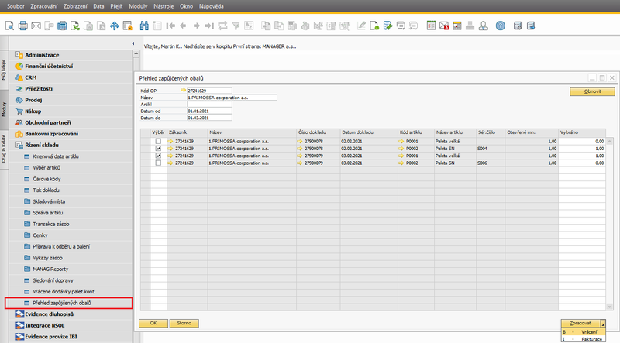Click the Zpracovat button
This screenshot has width=620, height=343.
pos(580,323)
